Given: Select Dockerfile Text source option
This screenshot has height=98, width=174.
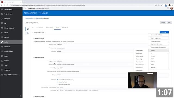Looking at the screenshot, I should tap(57, 82).
